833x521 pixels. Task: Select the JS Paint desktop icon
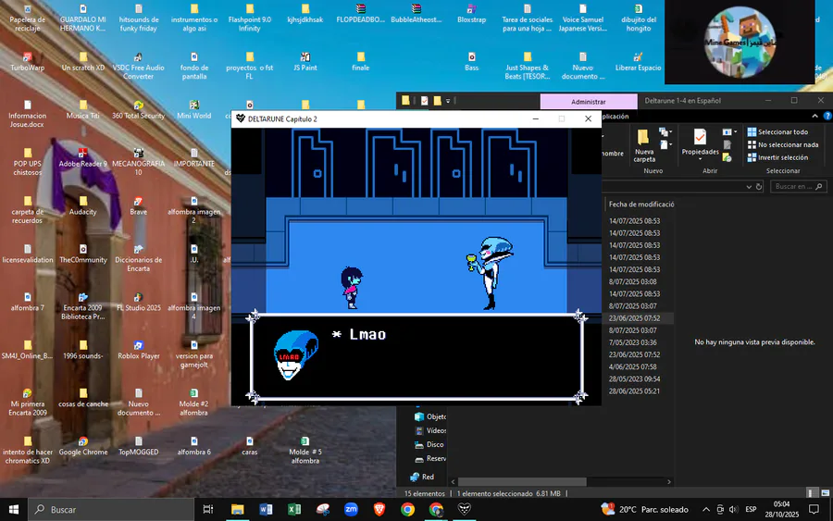click(305, 62)
